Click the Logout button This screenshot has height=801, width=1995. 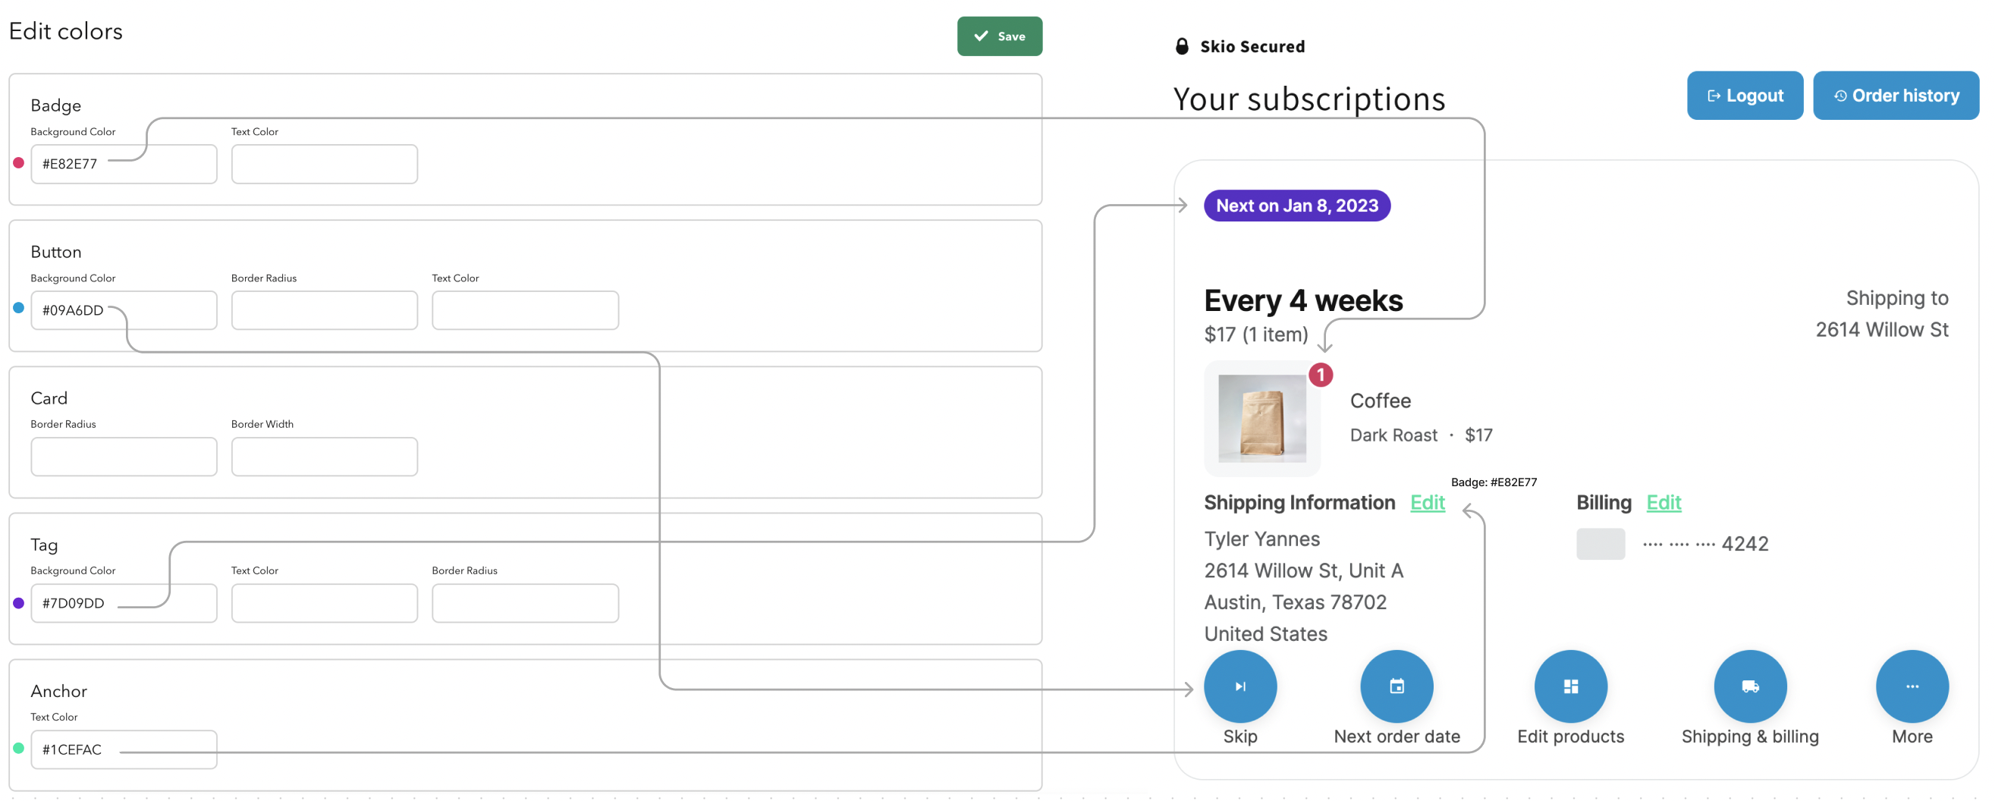pos(1744,96)
